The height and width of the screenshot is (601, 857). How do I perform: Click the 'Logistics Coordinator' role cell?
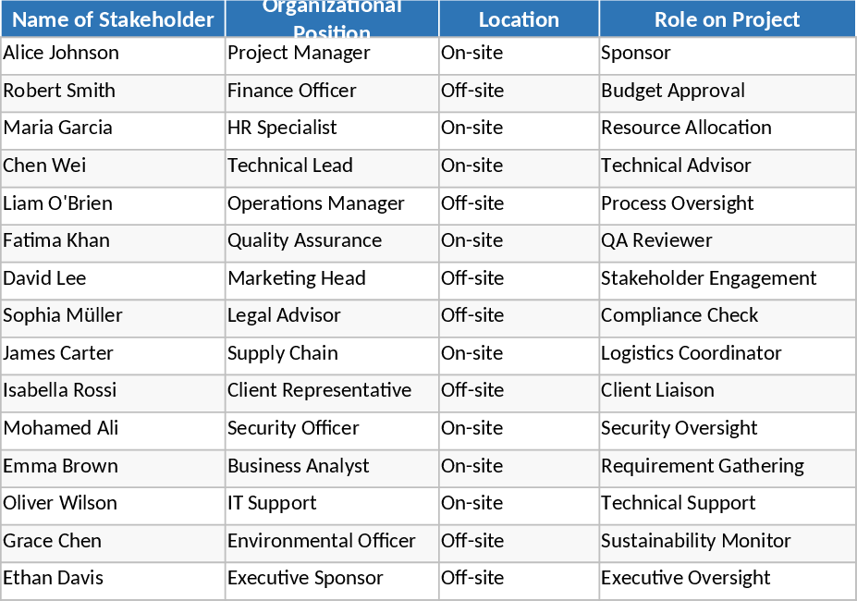pos(727,354)
